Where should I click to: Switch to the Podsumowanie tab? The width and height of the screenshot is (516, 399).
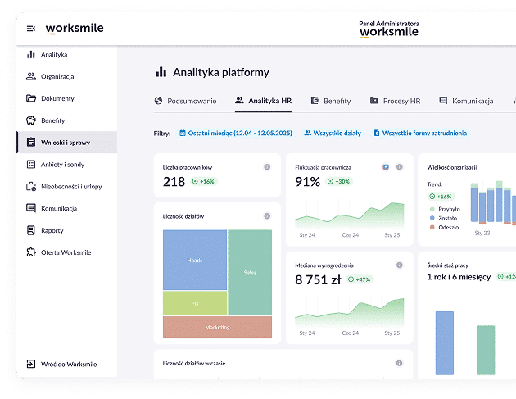185,101
